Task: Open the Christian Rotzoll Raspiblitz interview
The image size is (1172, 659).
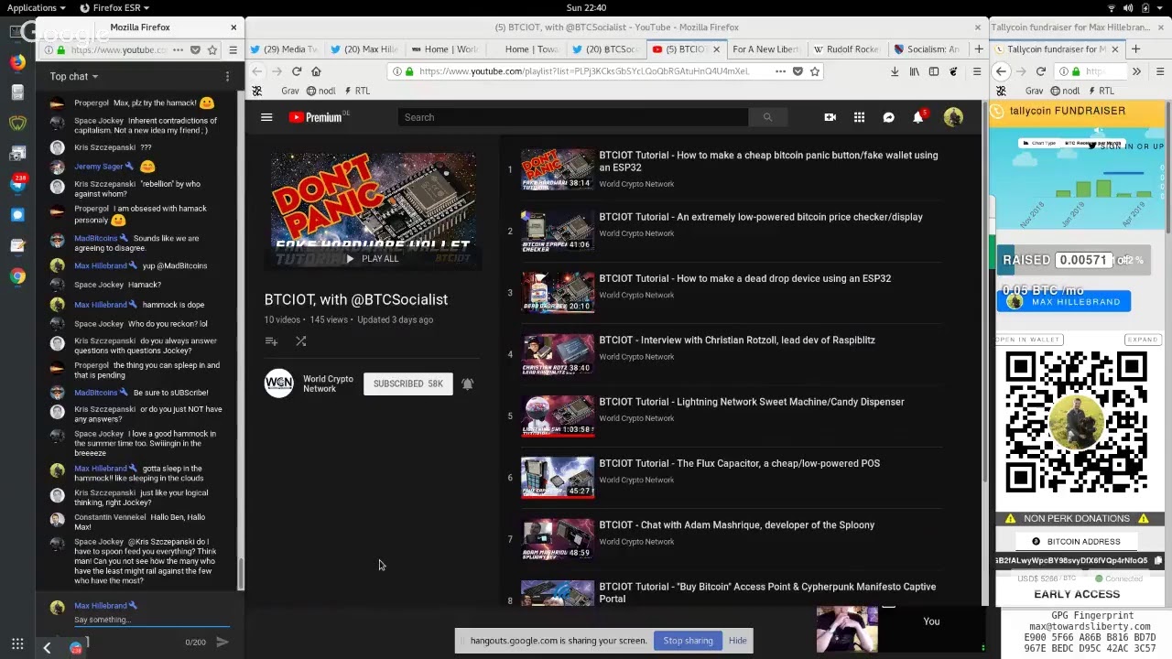Action: pyautogui.click(x=737, y=340)
